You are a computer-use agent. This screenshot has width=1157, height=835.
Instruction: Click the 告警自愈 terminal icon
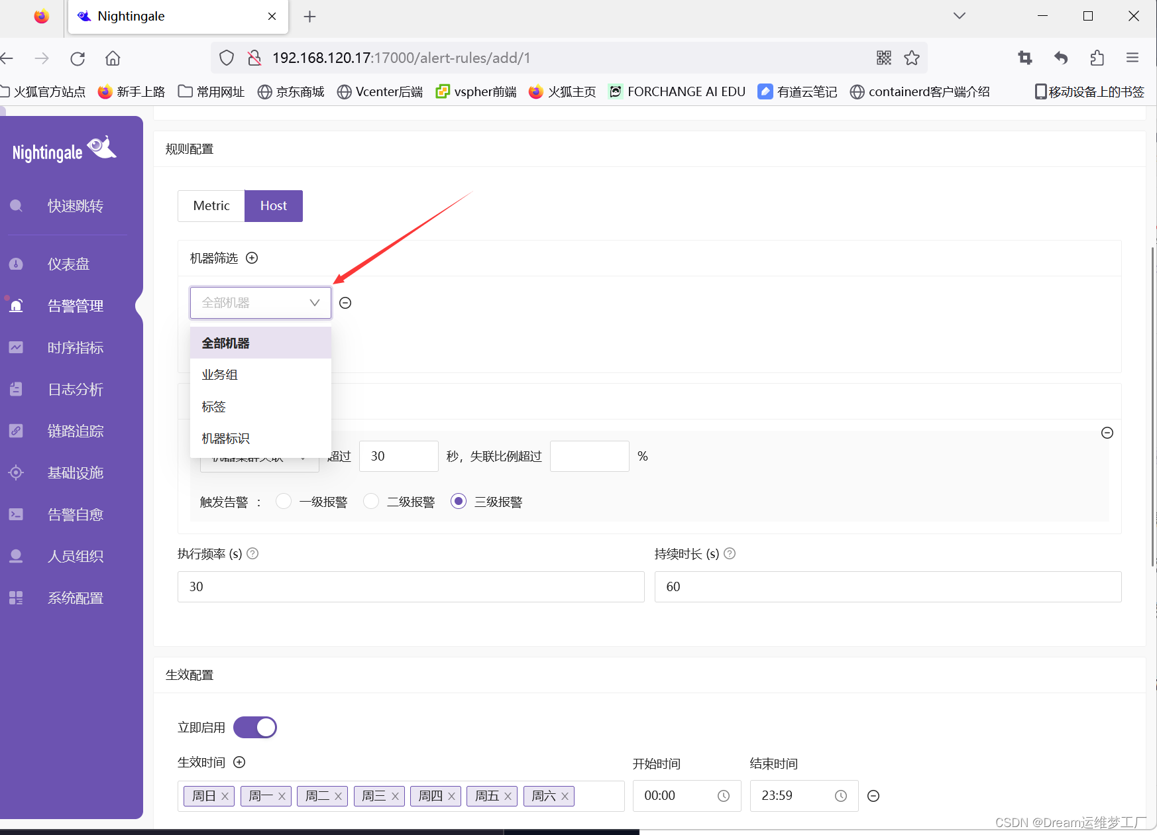click(16, 514)
